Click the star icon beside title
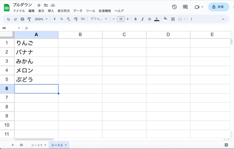 point(39,5)
